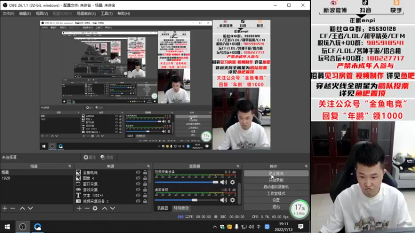Select the 1920 scene in the scenes list
415x233 pixels.
click(36, 178)
